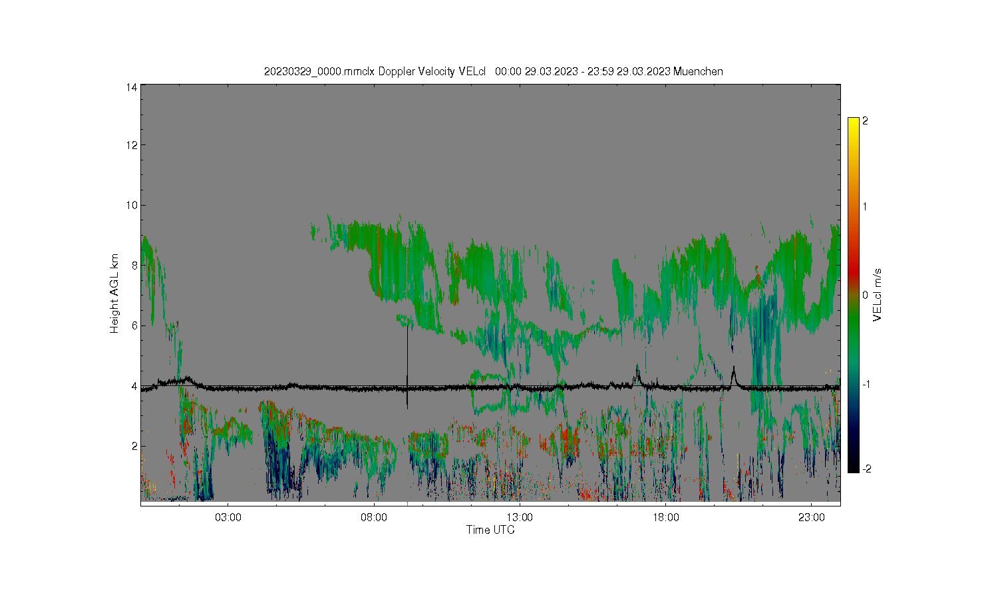Image resolution: width=998 pixels, height=599 pixels.
Task: Click the plot title text above the chart
Action: coord(493,71)
